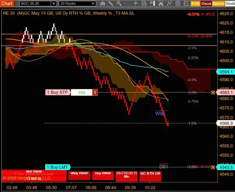Viewport: 235px width, 192px height.
Task: Open the bar type chart style icon
Action: pyautogui.click(x=103, y=3)
